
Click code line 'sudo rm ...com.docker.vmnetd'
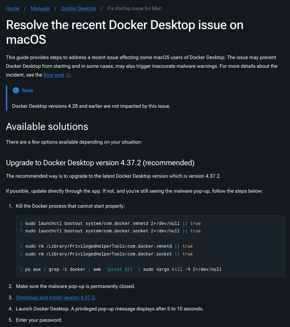[106, 246]
